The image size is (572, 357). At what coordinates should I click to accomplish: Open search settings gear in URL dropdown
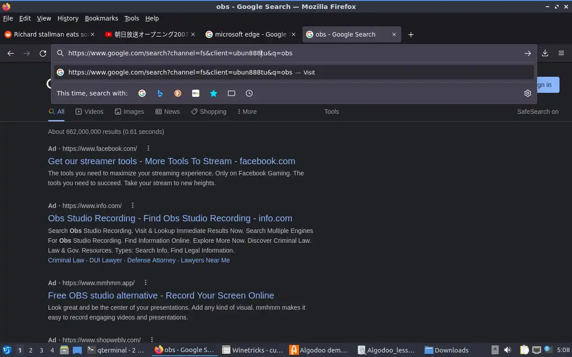pyautogui.click(x=528, y=93)
